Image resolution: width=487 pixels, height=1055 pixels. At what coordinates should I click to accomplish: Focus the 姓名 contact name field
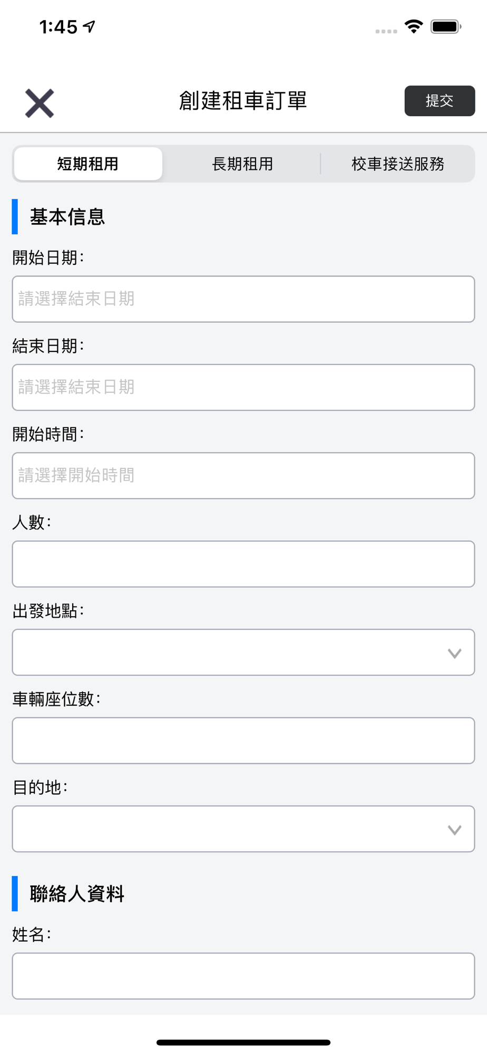[243, 976]
